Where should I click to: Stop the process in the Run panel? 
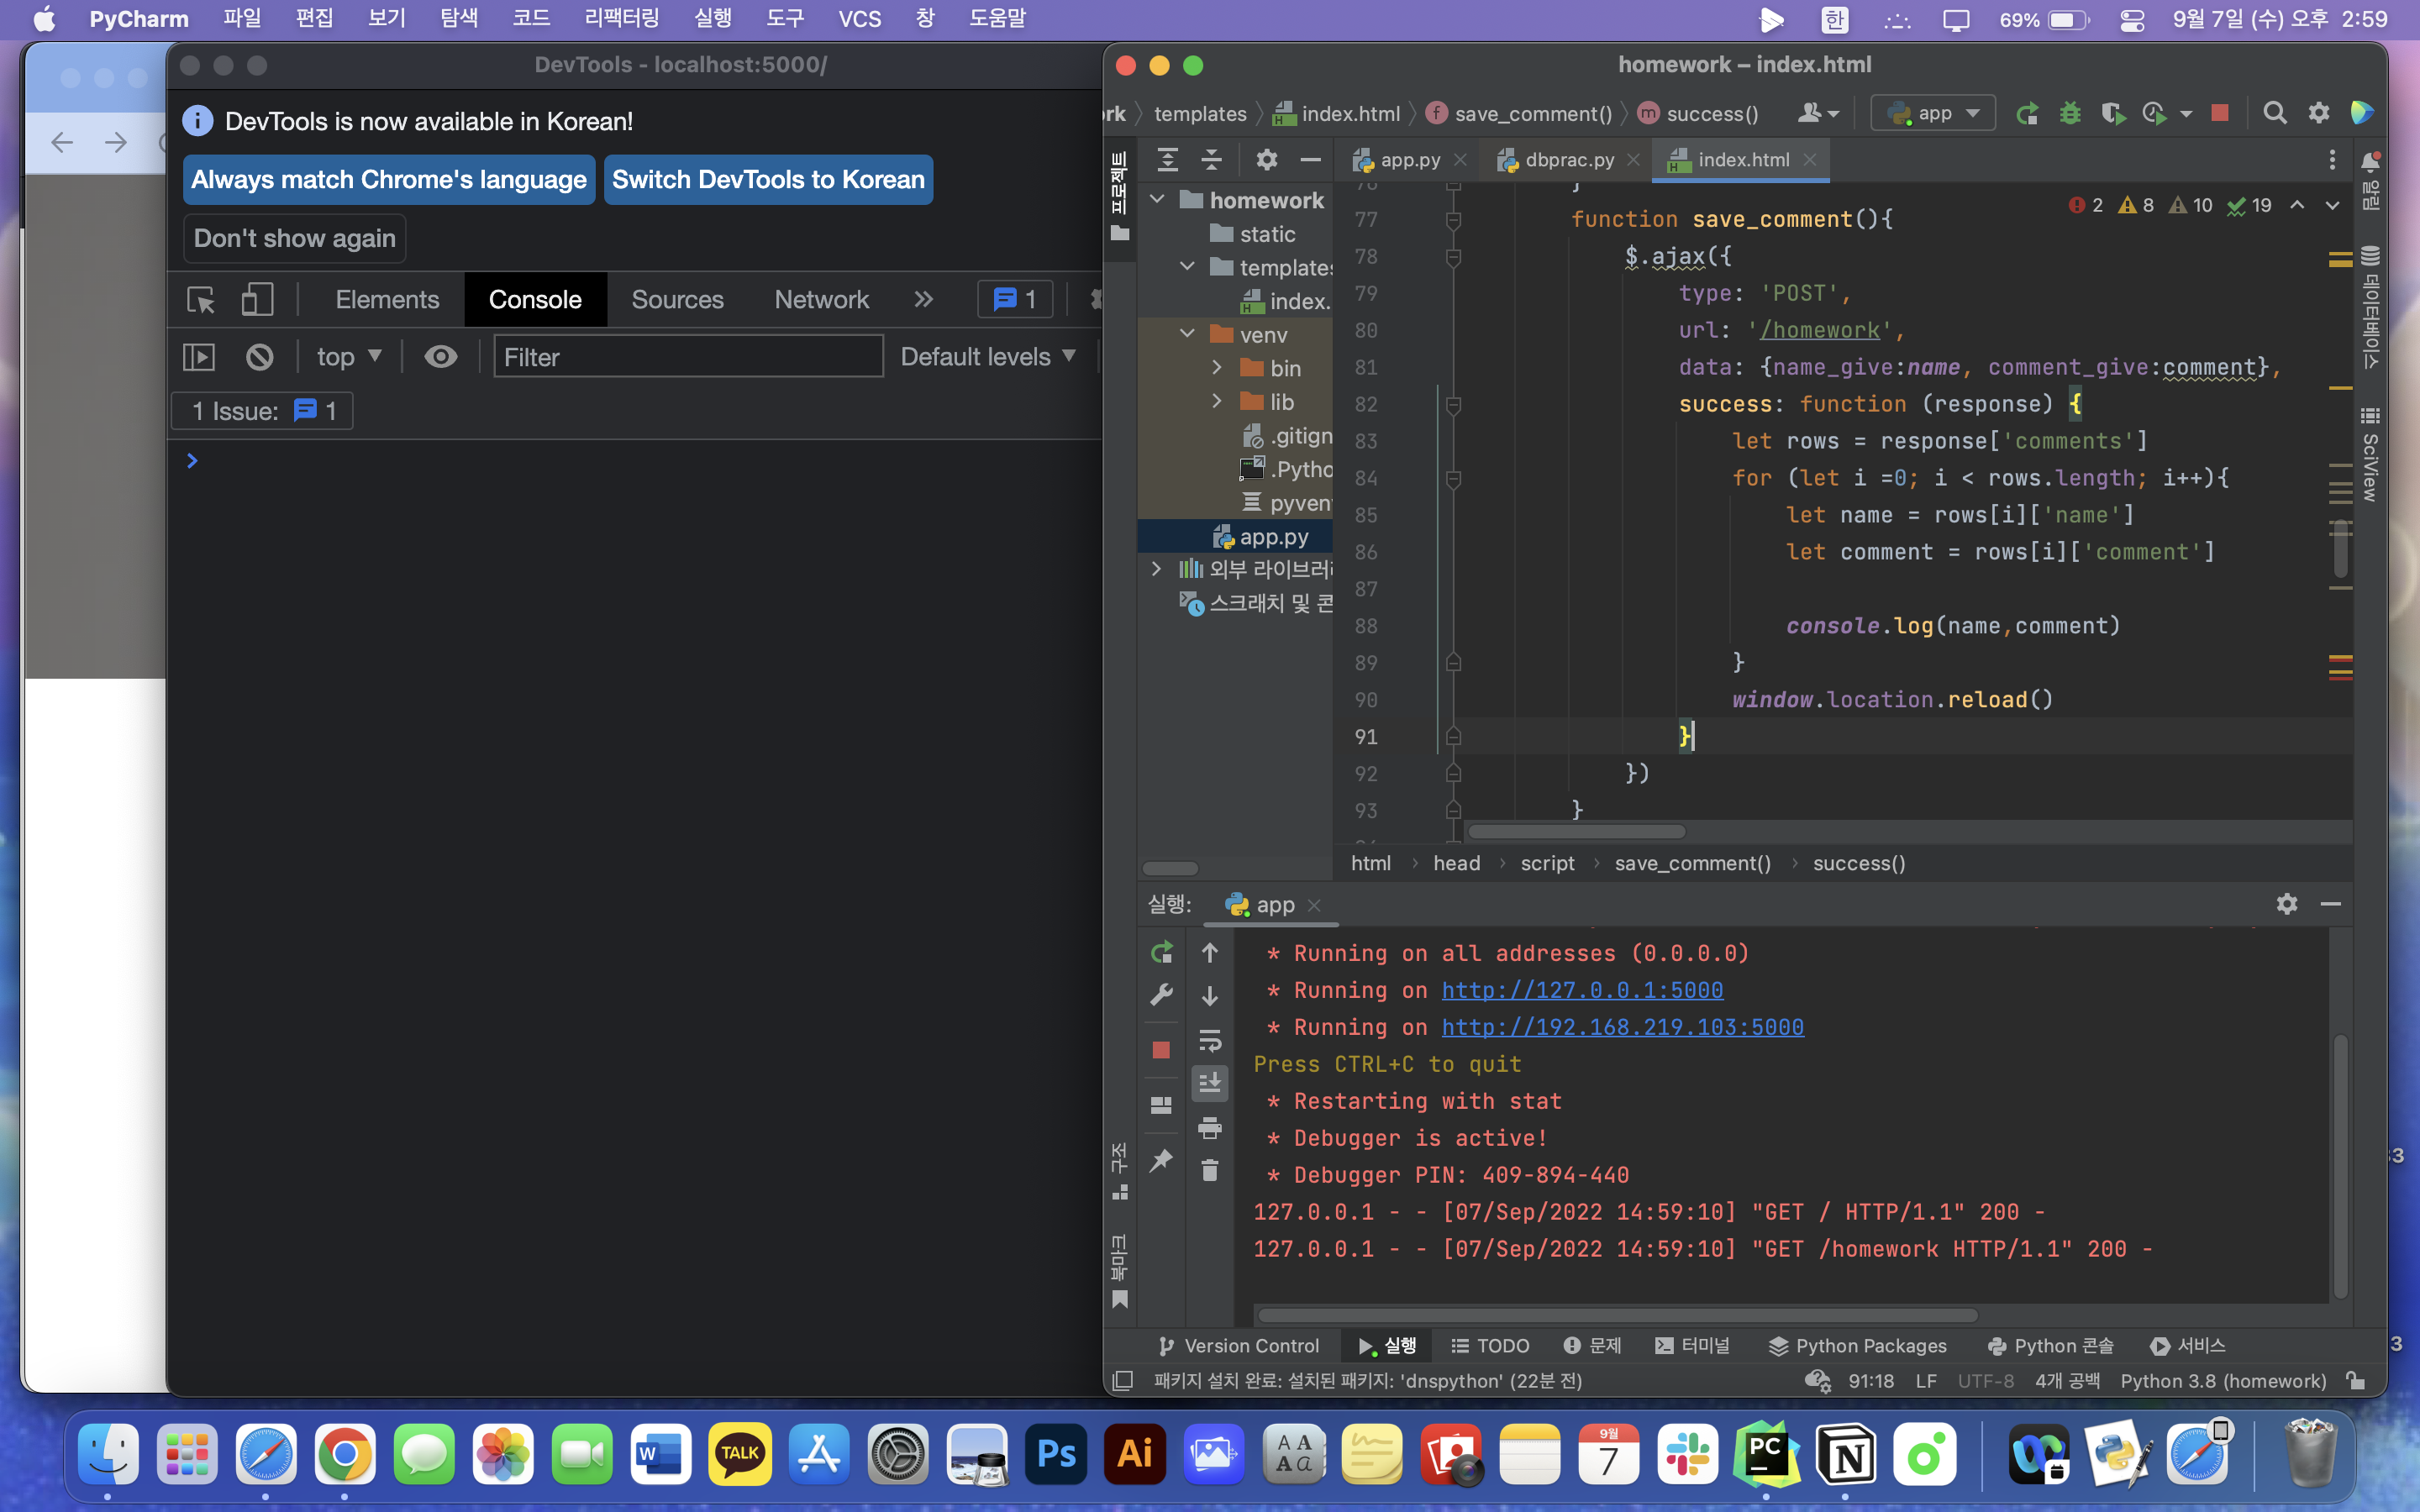pos(1161,1049)
